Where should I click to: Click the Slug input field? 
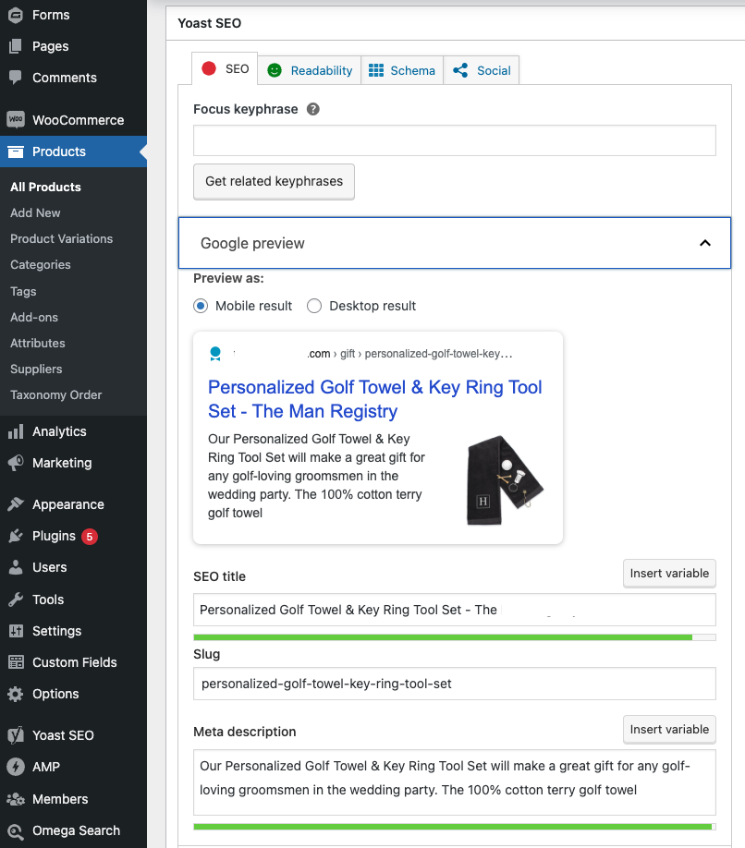(454, 684)
